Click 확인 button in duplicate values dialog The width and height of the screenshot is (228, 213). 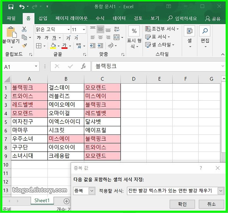coord(182,204)
